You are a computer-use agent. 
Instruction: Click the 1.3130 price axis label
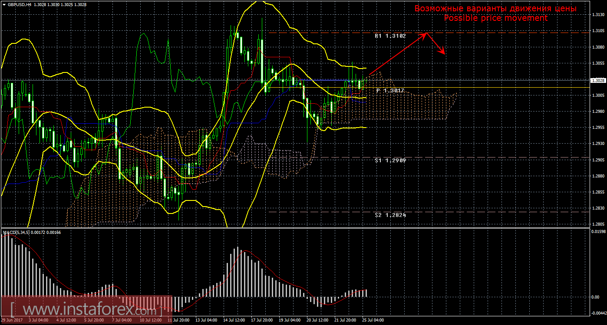click(599, 15)
